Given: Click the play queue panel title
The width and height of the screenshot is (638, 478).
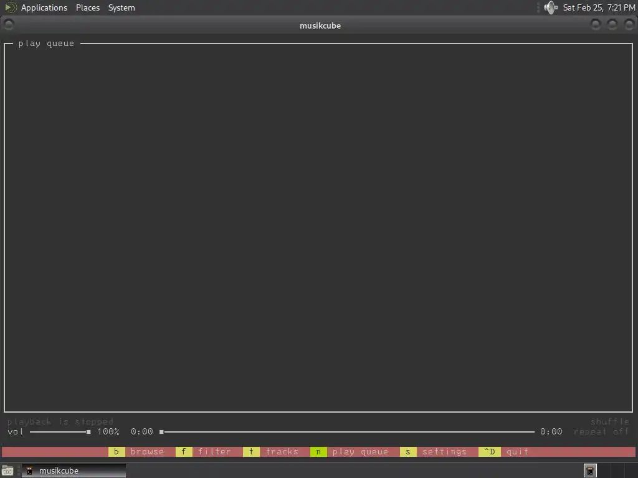Looking at the screenshot, I should point(46,44).
